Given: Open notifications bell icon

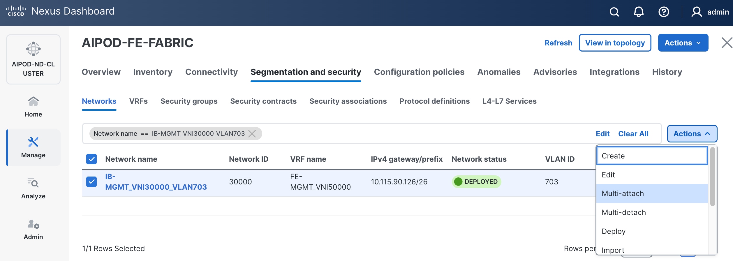Looking at the screenshot, I should [x=639, y=12].
